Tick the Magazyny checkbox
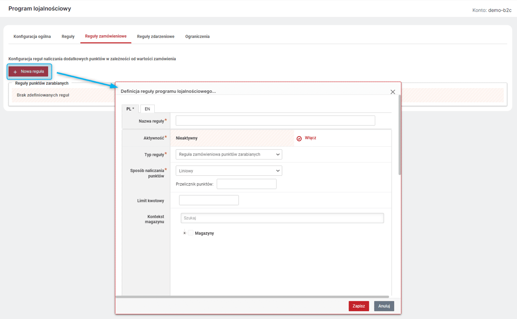 point(191,233)
